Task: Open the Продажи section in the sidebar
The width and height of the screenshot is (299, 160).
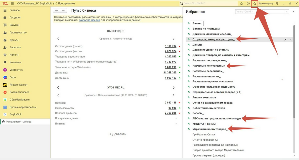Action: tap(15, 17)
